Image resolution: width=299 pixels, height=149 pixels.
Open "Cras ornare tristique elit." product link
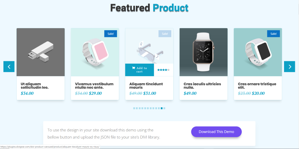pyautogui.click(x=257, y=86)
